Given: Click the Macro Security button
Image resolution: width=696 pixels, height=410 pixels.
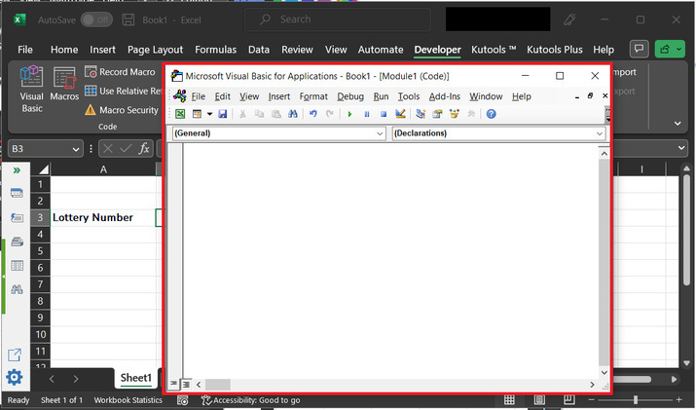Looking at the screenshot, I should coord(121,110).
